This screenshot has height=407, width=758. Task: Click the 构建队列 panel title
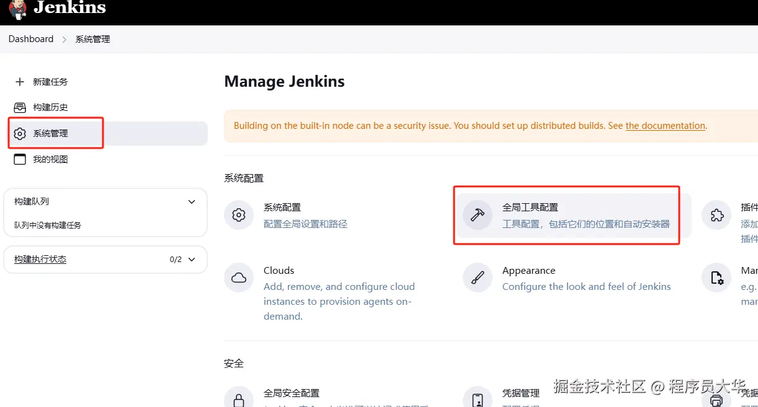(x=32, y=201)
